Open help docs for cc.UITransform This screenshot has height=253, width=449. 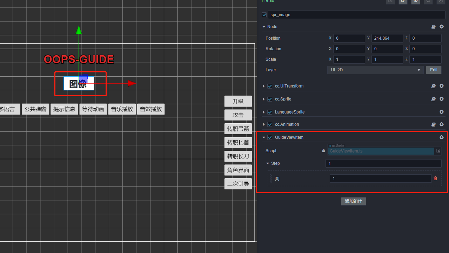[x=434, y=86]
